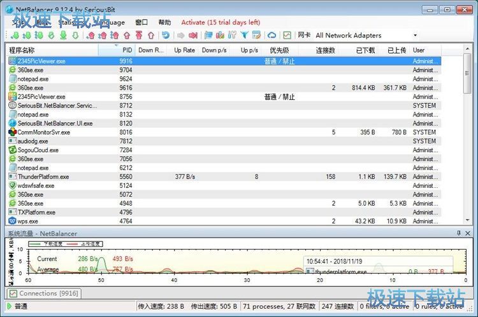The height and width of the screenshot is (317, 478).
Task: Select 2345PicViewer.exe row with PID 8756
Action: 224,97
